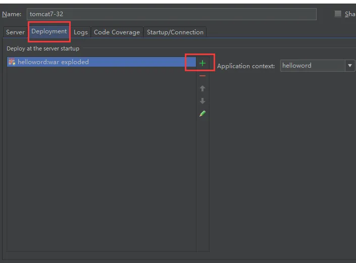Go to the Code Coverage tab
The height and width of the screenshot is (263, 356).
117,32
